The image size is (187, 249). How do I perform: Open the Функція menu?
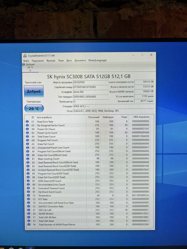coord(51,60)
